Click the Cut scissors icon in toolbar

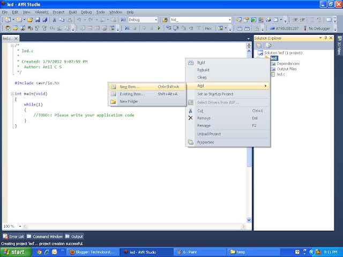[x=55, y=20]
